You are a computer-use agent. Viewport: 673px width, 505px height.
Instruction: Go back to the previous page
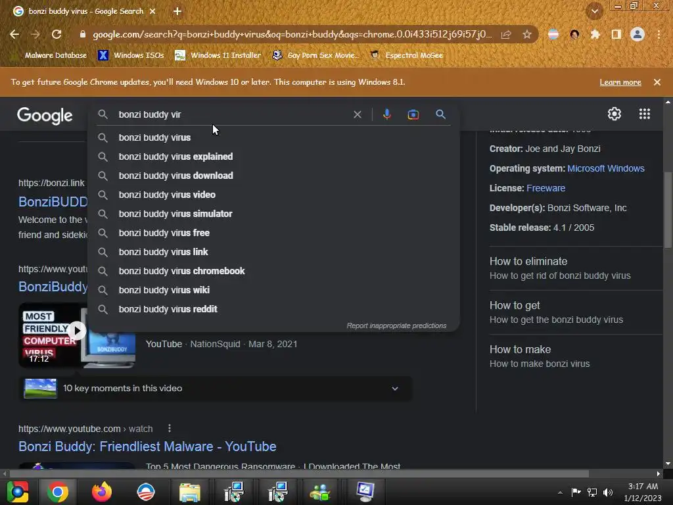click(x=14, y=34)
